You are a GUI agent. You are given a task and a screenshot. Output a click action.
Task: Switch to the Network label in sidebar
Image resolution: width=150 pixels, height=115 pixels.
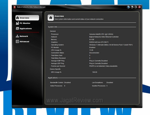24,36
